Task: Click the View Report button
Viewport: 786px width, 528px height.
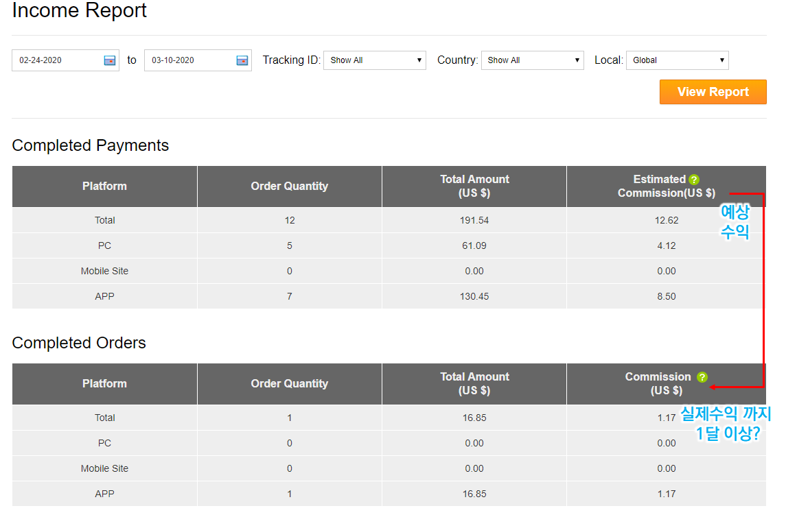Action: tap(713, 92)
